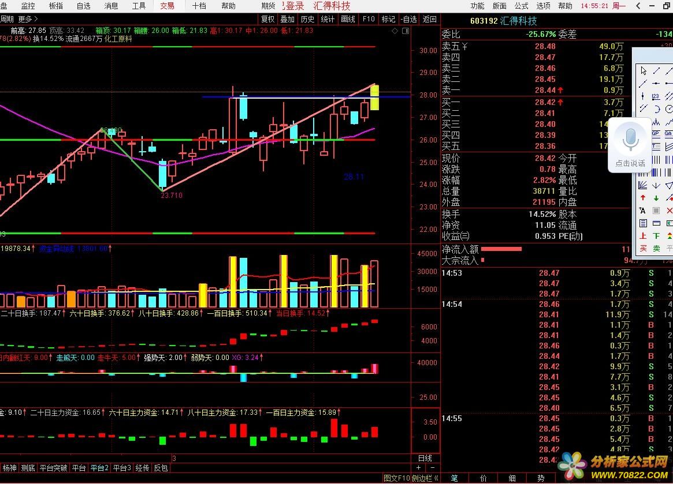673x484 pixels.
Task: Click the red 买 buy marker icon
Action: tap(643, 249)
